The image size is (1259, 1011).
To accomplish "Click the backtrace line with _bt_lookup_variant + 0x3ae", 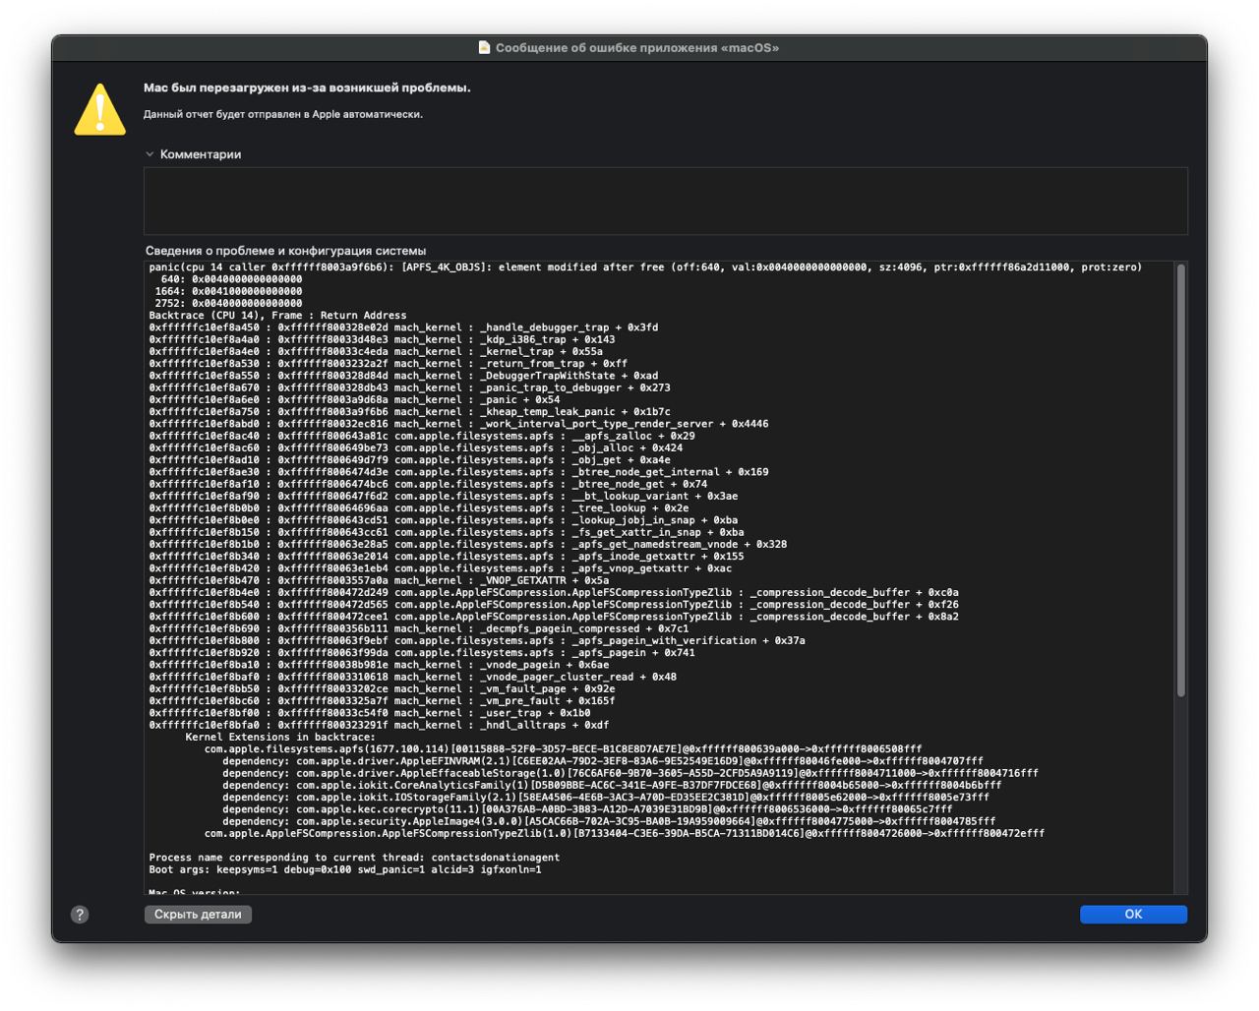I will pos(443,497).
